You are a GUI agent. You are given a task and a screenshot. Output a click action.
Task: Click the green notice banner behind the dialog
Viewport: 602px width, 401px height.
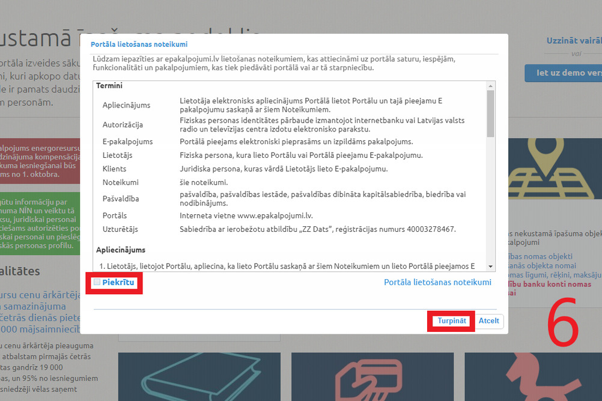40,224
